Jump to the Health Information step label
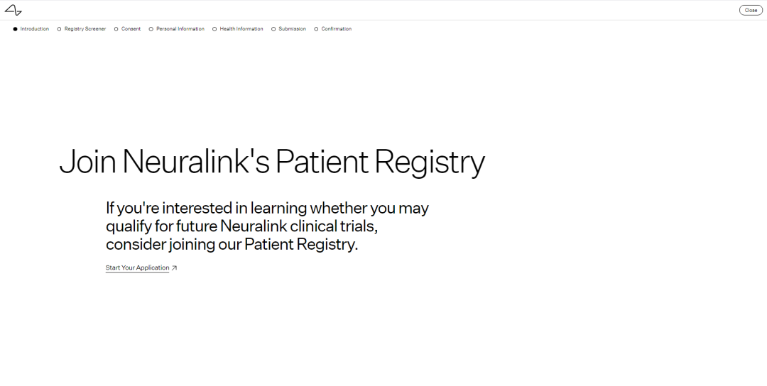 coord(241,29)
